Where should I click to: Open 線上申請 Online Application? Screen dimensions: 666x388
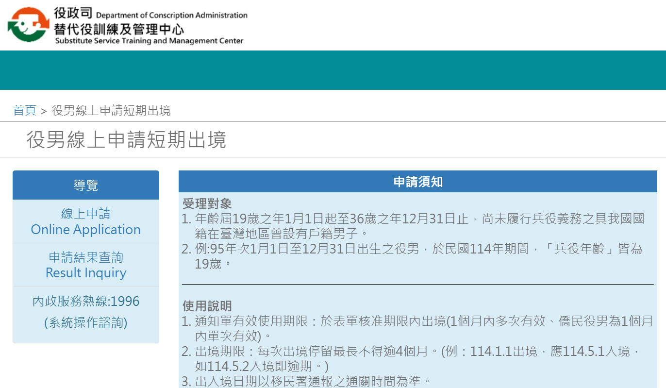(x=86, y=221)
